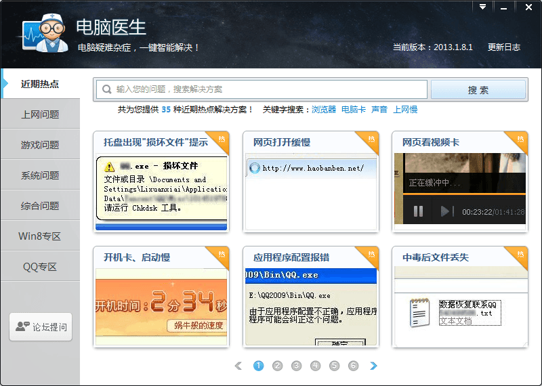Jump to page 3 of hot solutions

click(296, 366)
